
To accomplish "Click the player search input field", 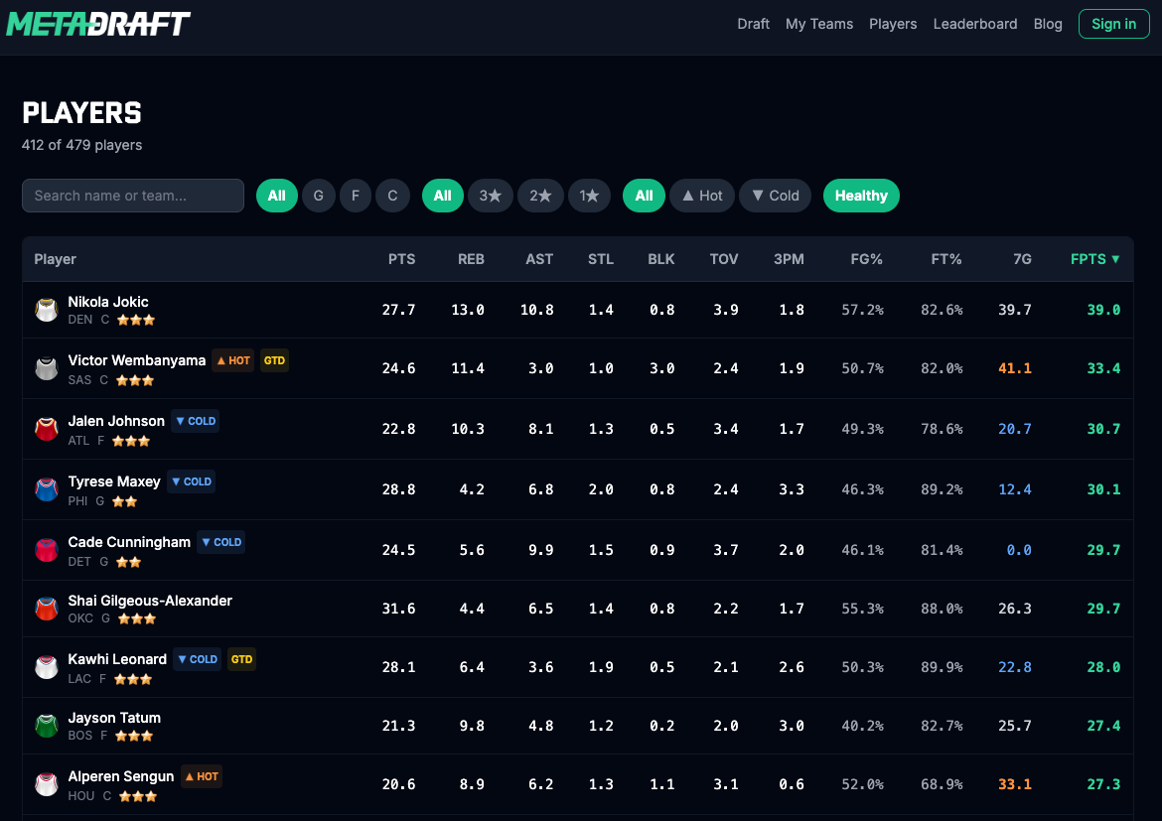I will (x=133, y=196).
